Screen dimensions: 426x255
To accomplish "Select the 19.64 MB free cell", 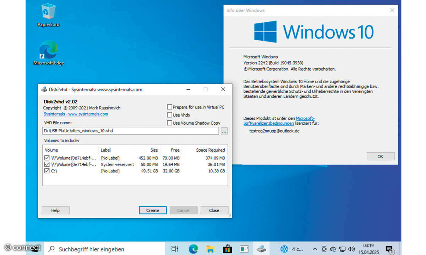I will pyautogui.click(x=171, y=164).
